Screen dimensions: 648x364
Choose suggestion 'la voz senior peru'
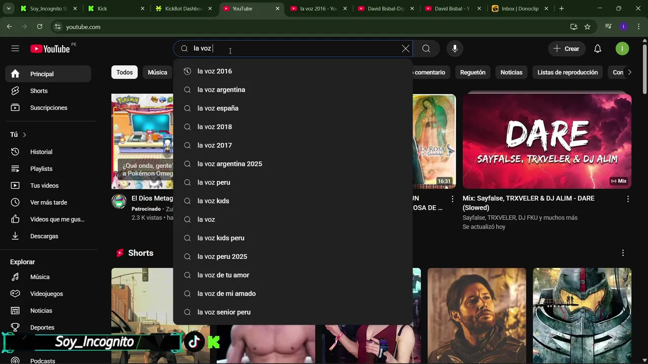coord(293,312)
